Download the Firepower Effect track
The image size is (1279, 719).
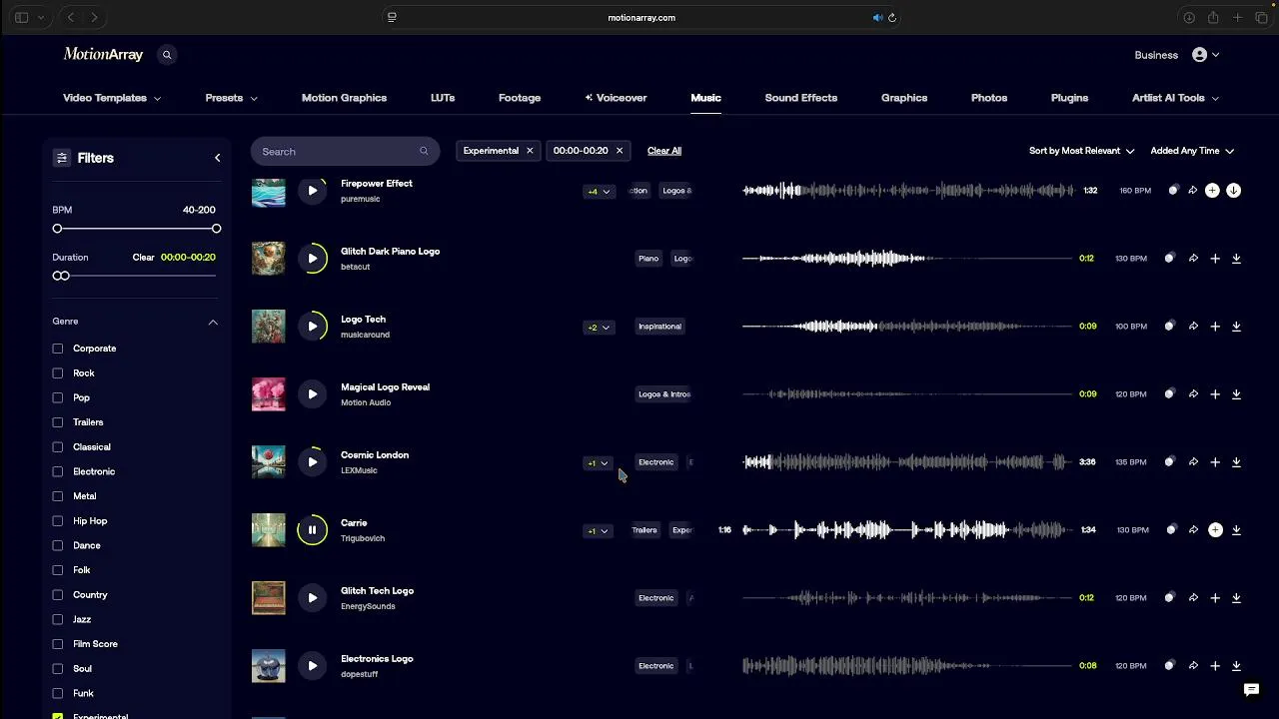click(1234, 191)
